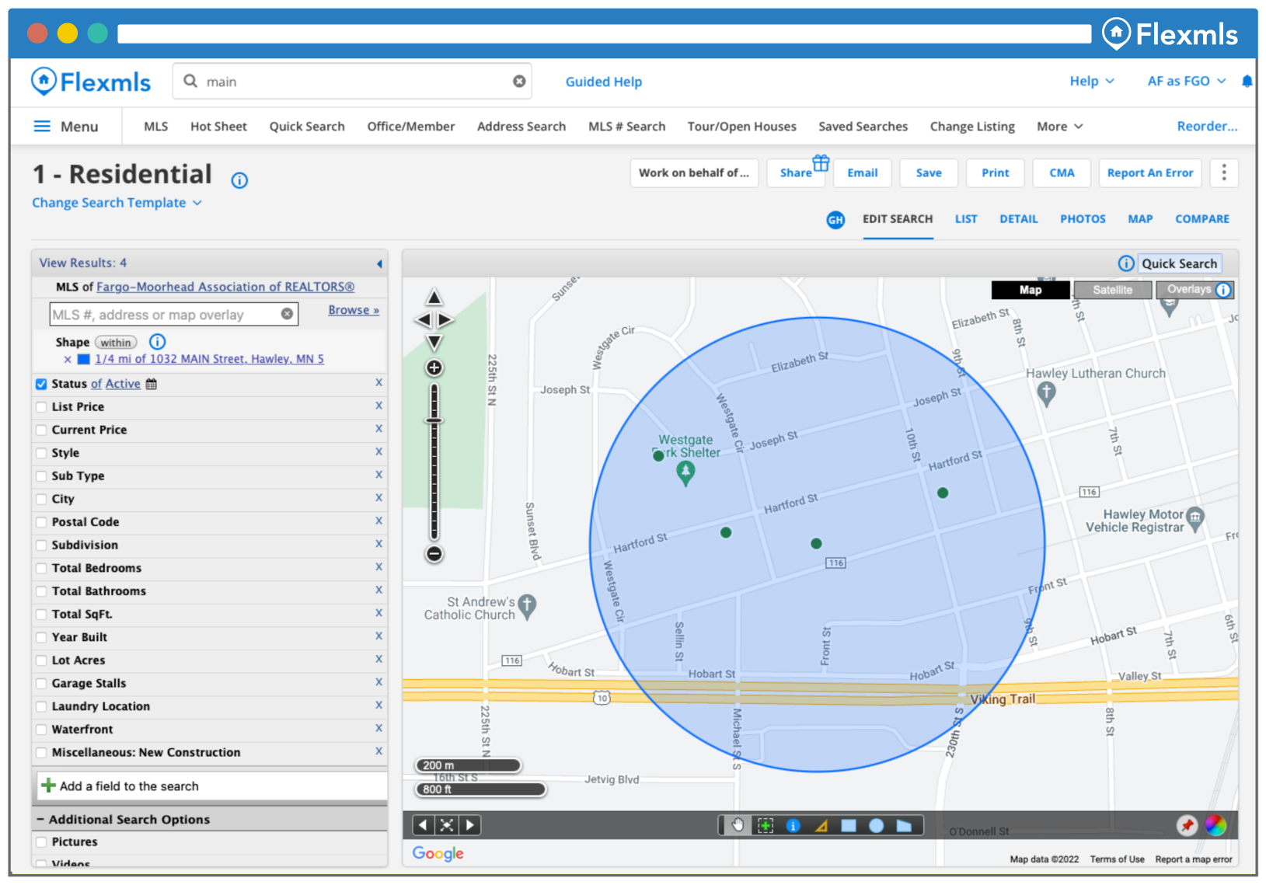1266x885 pixels.
Task: Click the MLS #, address or overlay field
Action: (165, 315)
